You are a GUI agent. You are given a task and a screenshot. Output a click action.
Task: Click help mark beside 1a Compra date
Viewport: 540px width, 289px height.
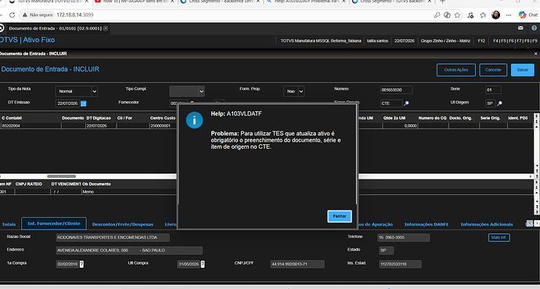[x=81, y=264]
